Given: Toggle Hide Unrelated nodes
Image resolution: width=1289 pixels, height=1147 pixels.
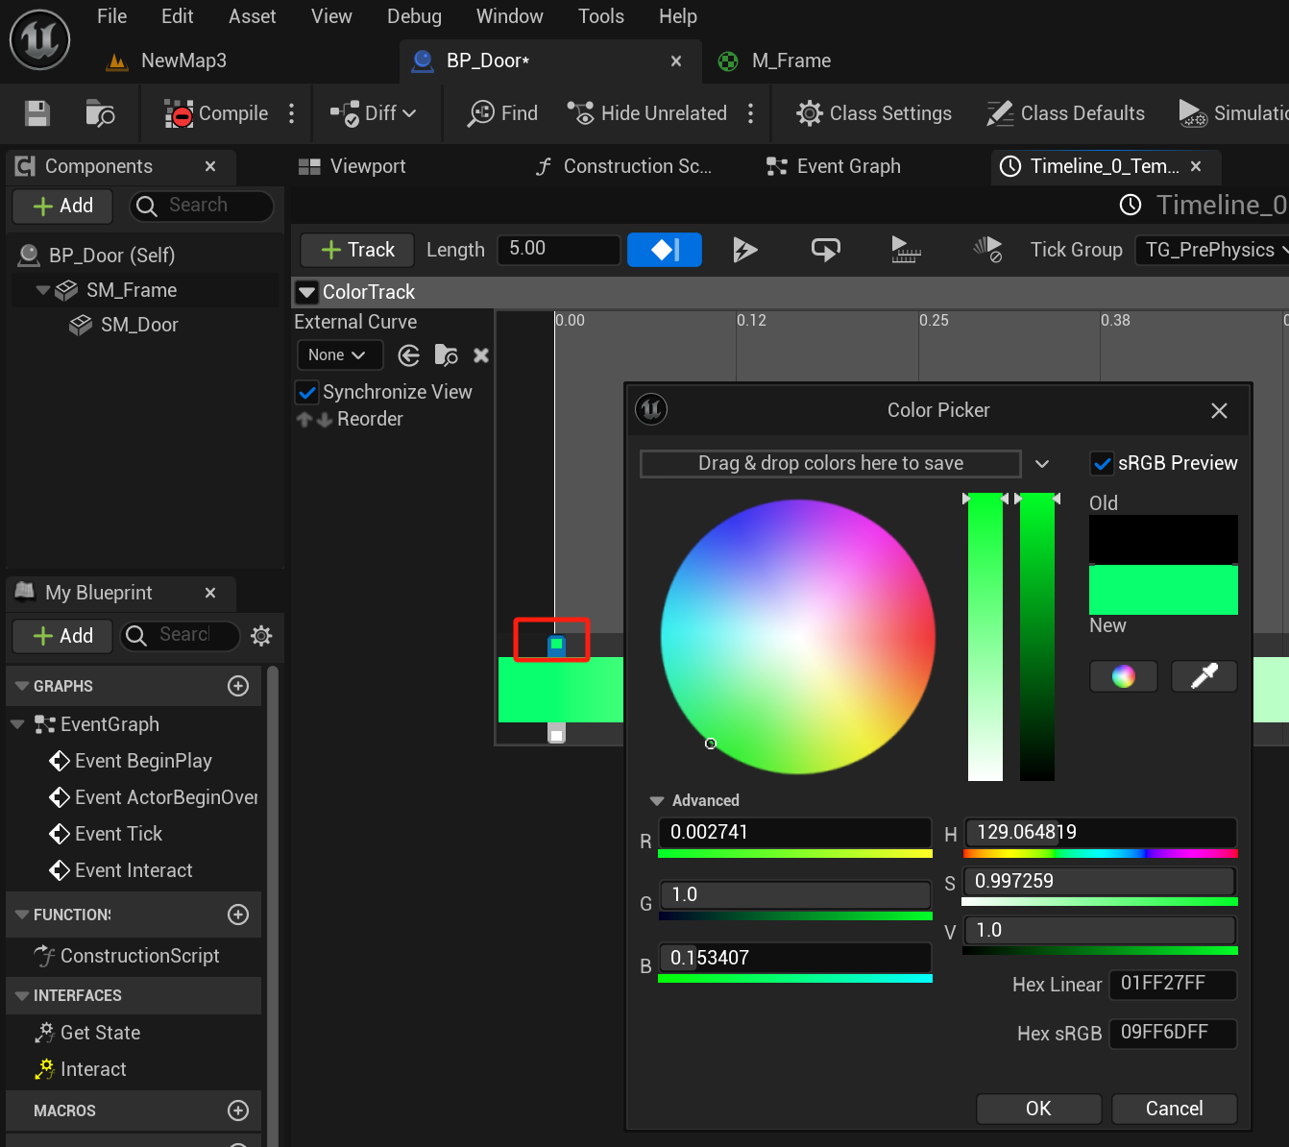Looking at the screenshot, I should (647, 113).
